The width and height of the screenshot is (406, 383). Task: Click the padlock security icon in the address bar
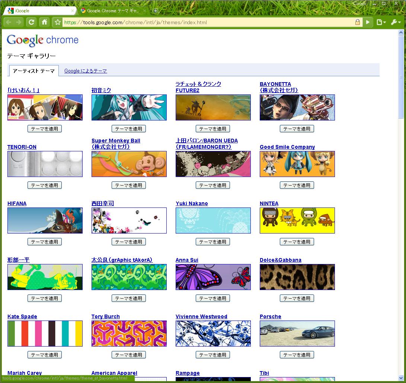coord(358,22)
